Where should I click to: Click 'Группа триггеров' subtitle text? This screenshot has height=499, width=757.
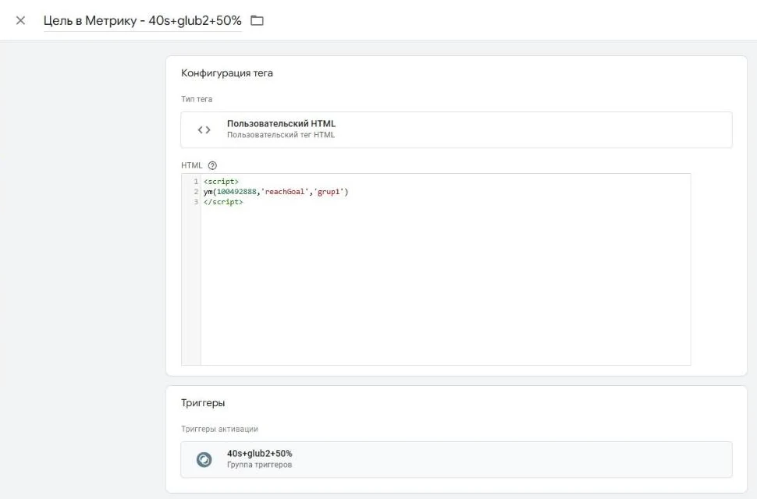pyautogui.click(x=259, y=465)
